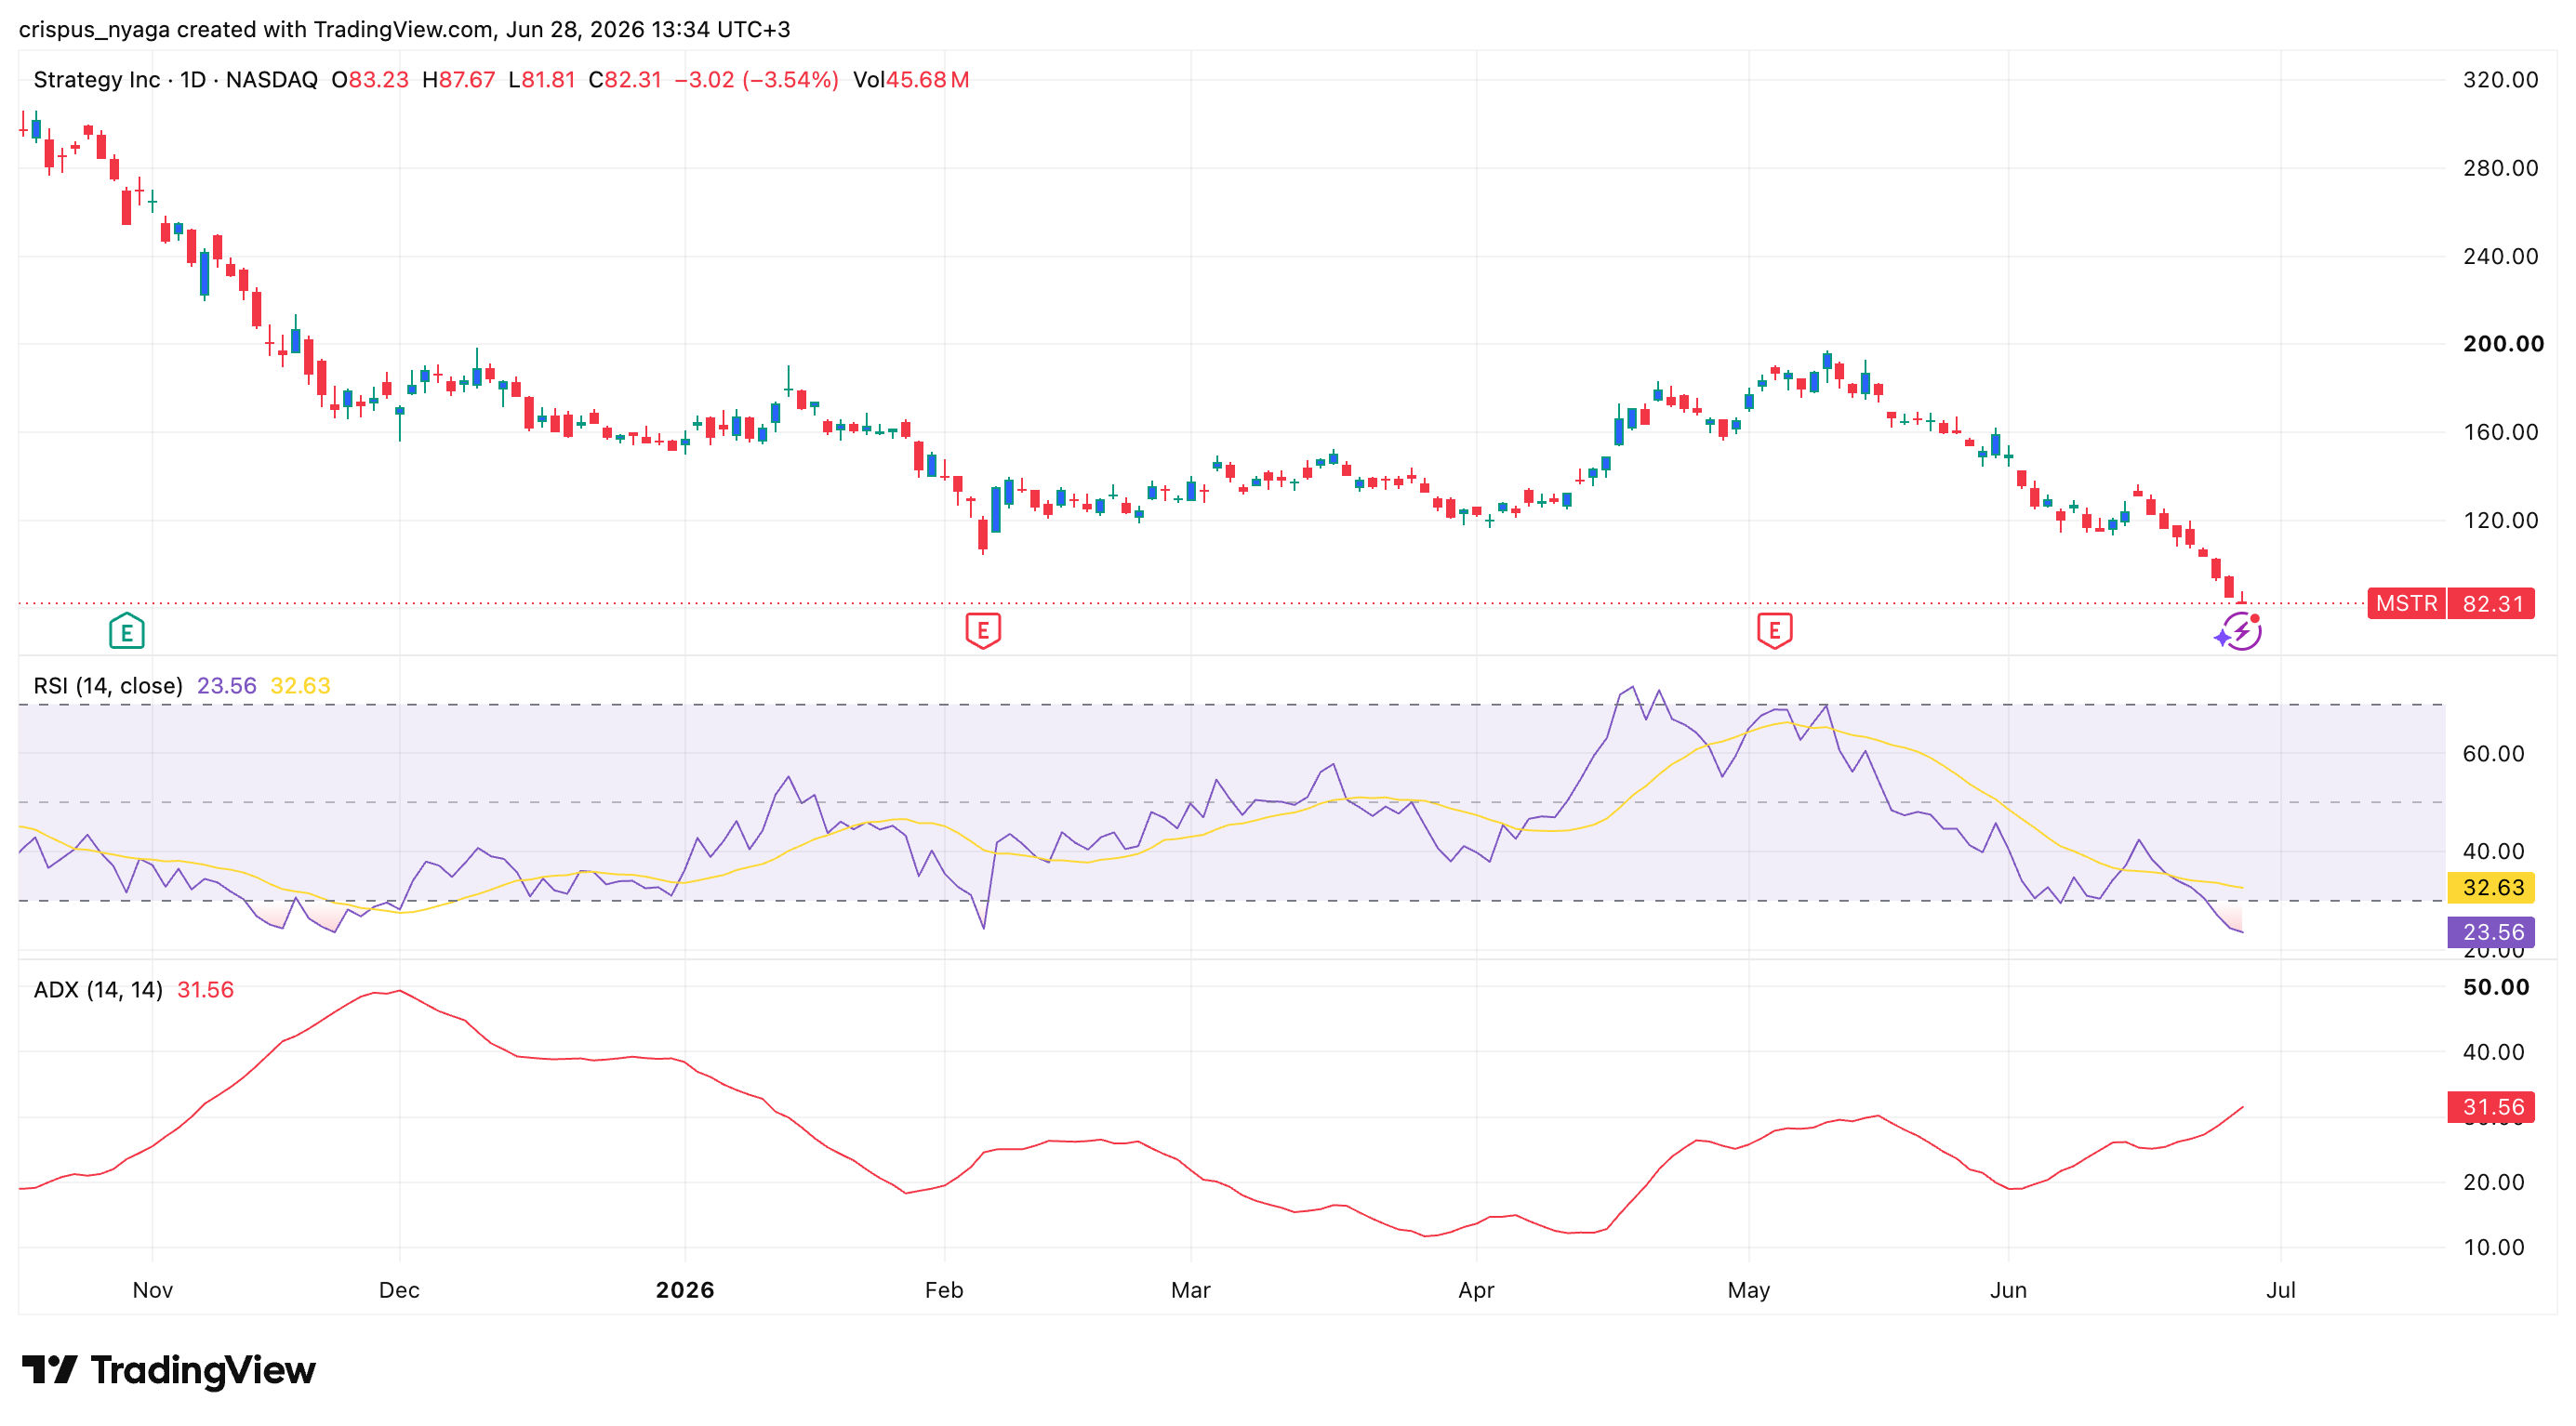This screenshot has height=1426, width=2576.
Task: Select the RSI (14, close) indicator title
Action: (108, 685)
